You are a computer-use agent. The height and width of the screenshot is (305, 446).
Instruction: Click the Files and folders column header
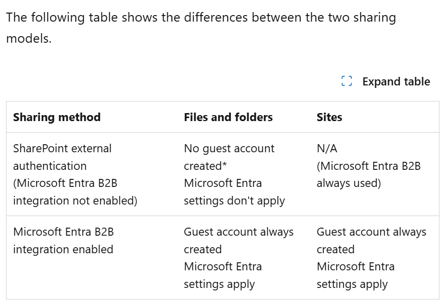pos(228,117)
